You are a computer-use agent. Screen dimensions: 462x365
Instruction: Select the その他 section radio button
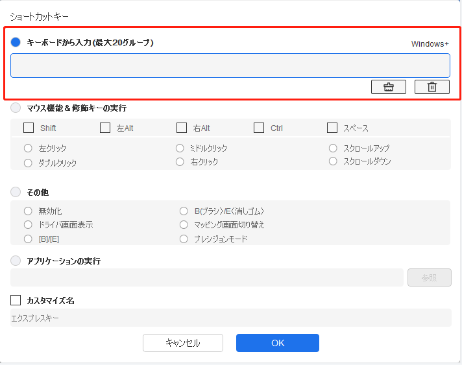[16, 193]
